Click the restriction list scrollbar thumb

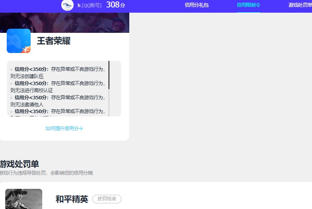tap(109, 75)
